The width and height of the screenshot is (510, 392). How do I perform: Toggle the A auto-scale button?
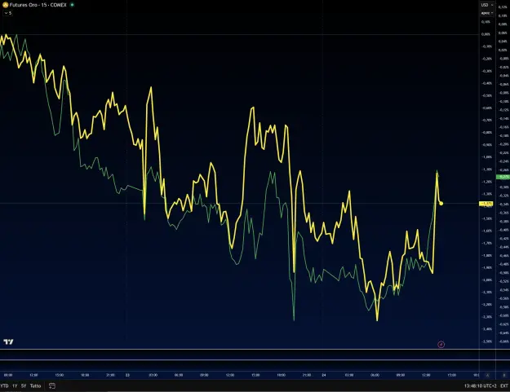pos(487,375)
